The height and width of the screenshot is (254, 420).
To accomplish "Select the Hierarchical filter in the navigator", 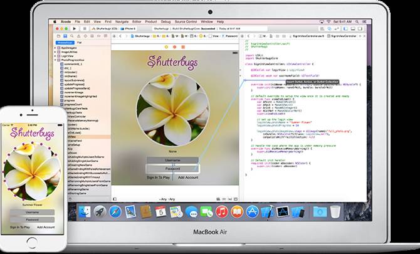I will [x=65, y=43].
